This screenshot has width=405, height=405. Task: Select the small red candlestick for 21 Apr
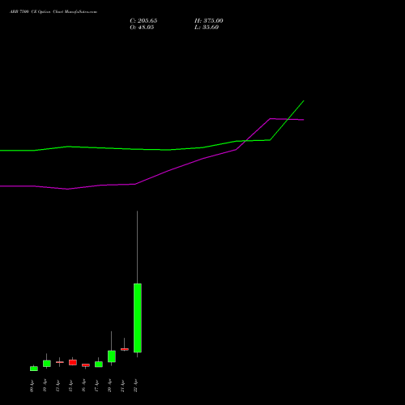click(125, 349)
